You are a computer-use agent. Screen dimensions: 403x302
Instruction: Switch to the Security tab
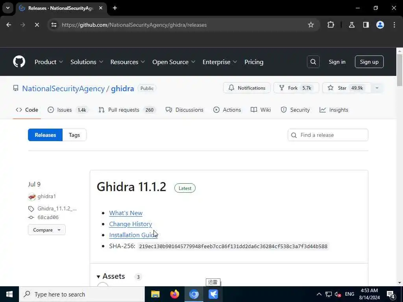pos(295,110)
